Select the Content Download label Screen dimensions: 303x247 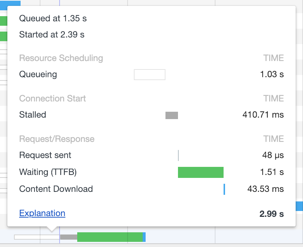click(56, 189)
